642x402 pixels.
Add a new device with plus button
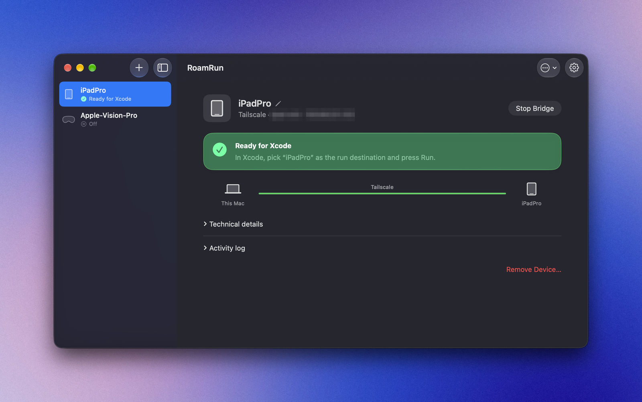(139, 68)
